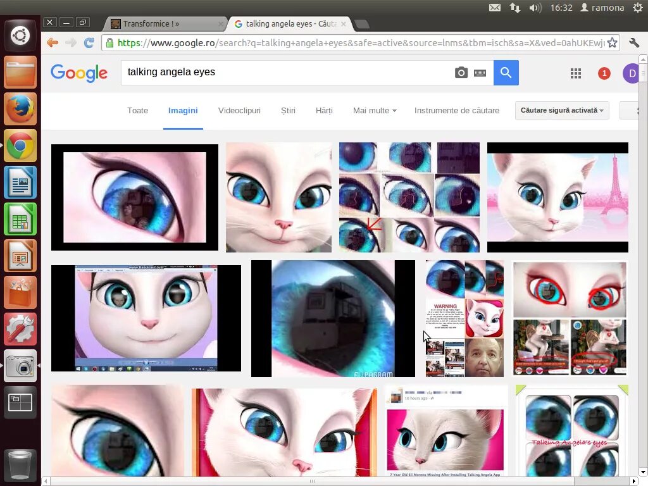Click the browser forward arrow

point(71,42)
